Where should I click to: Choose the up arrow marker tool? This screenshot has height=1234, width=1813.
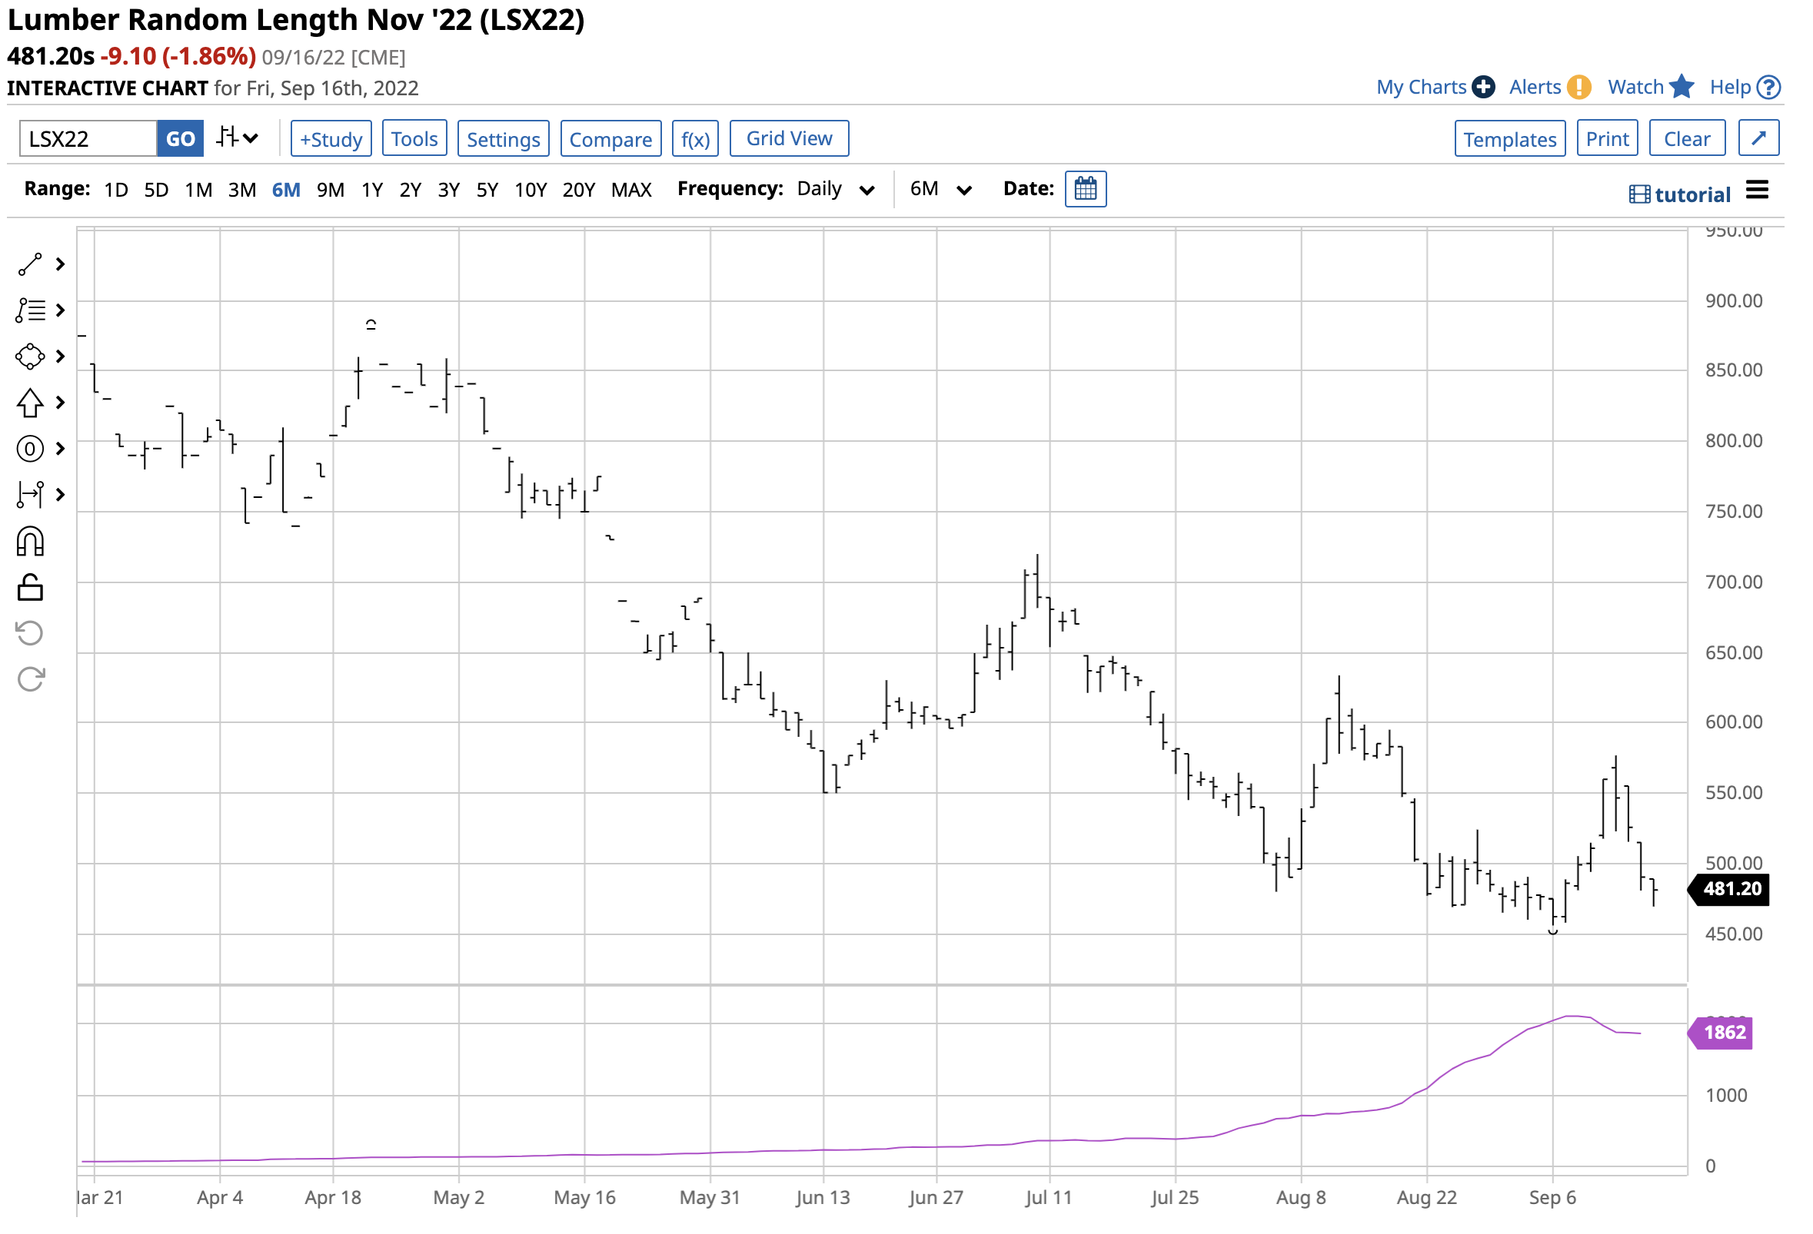30,403
